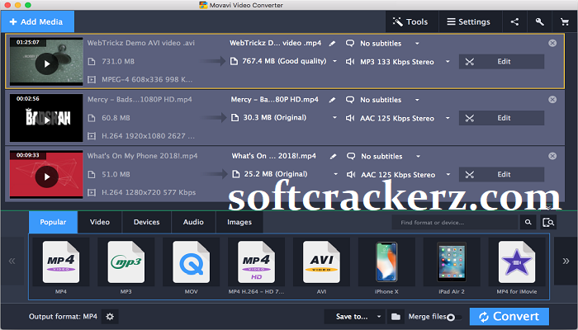Screen dimensions: 578x330
Task: Collapse the format panel chevron
Action: click(x=549, y=208)
